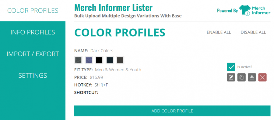
Task: Click the dark charcoal color swatch
Action: click(x=120, y=60)
